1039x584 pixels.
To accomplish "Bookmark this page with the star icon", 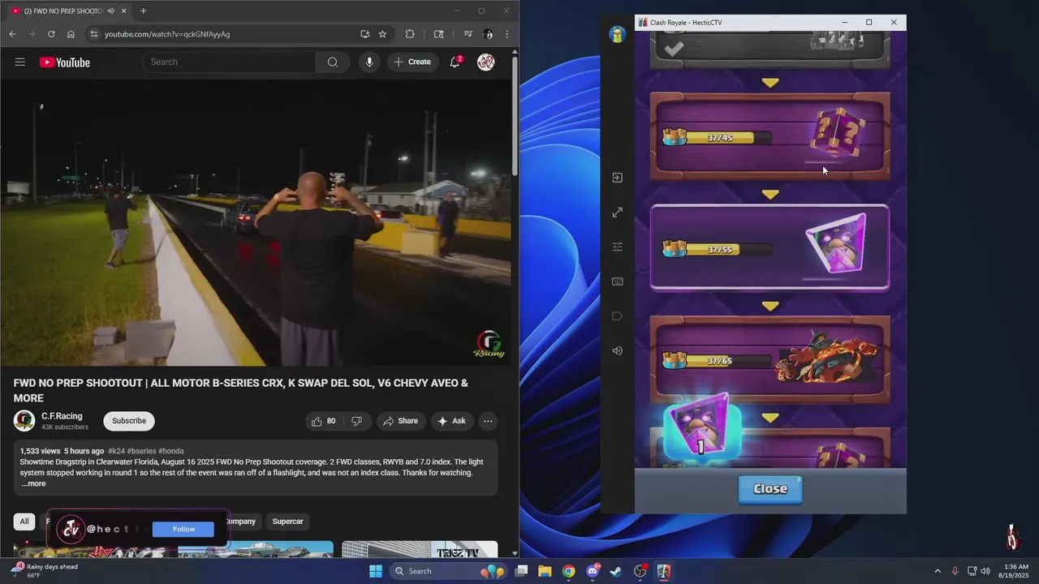I will pyautogui.click(x=382, y=34).
